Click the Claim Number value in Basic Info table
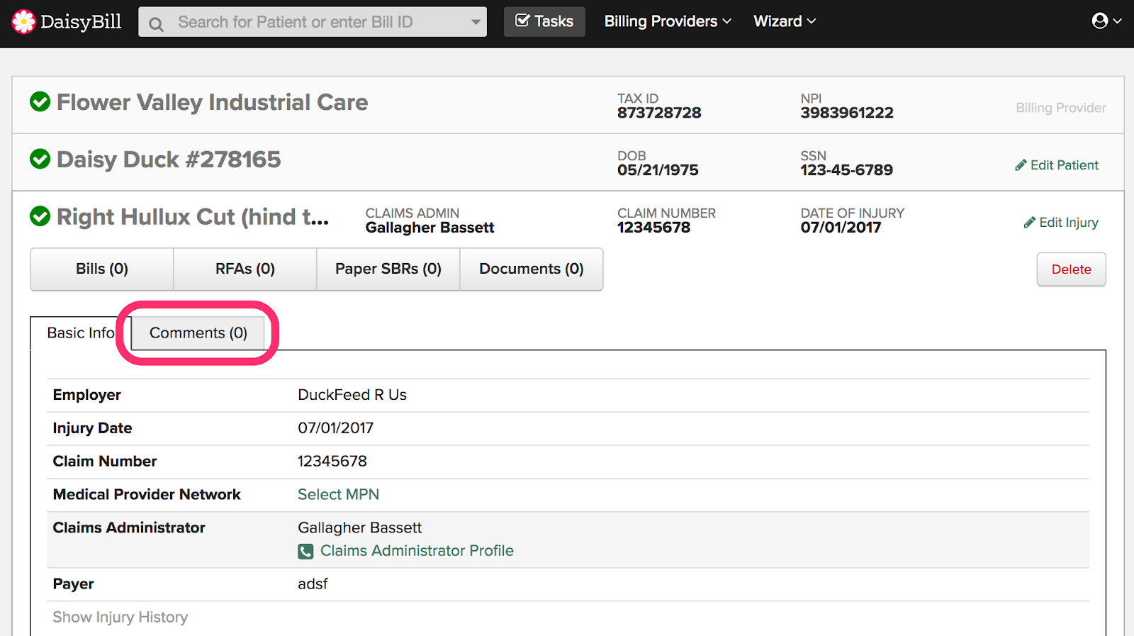The image size is (1134, 636). [332, 462]
